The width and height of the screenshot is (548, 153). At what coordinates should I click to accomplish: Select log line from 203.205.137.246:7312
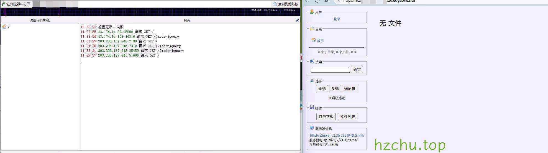click(131, 46)
